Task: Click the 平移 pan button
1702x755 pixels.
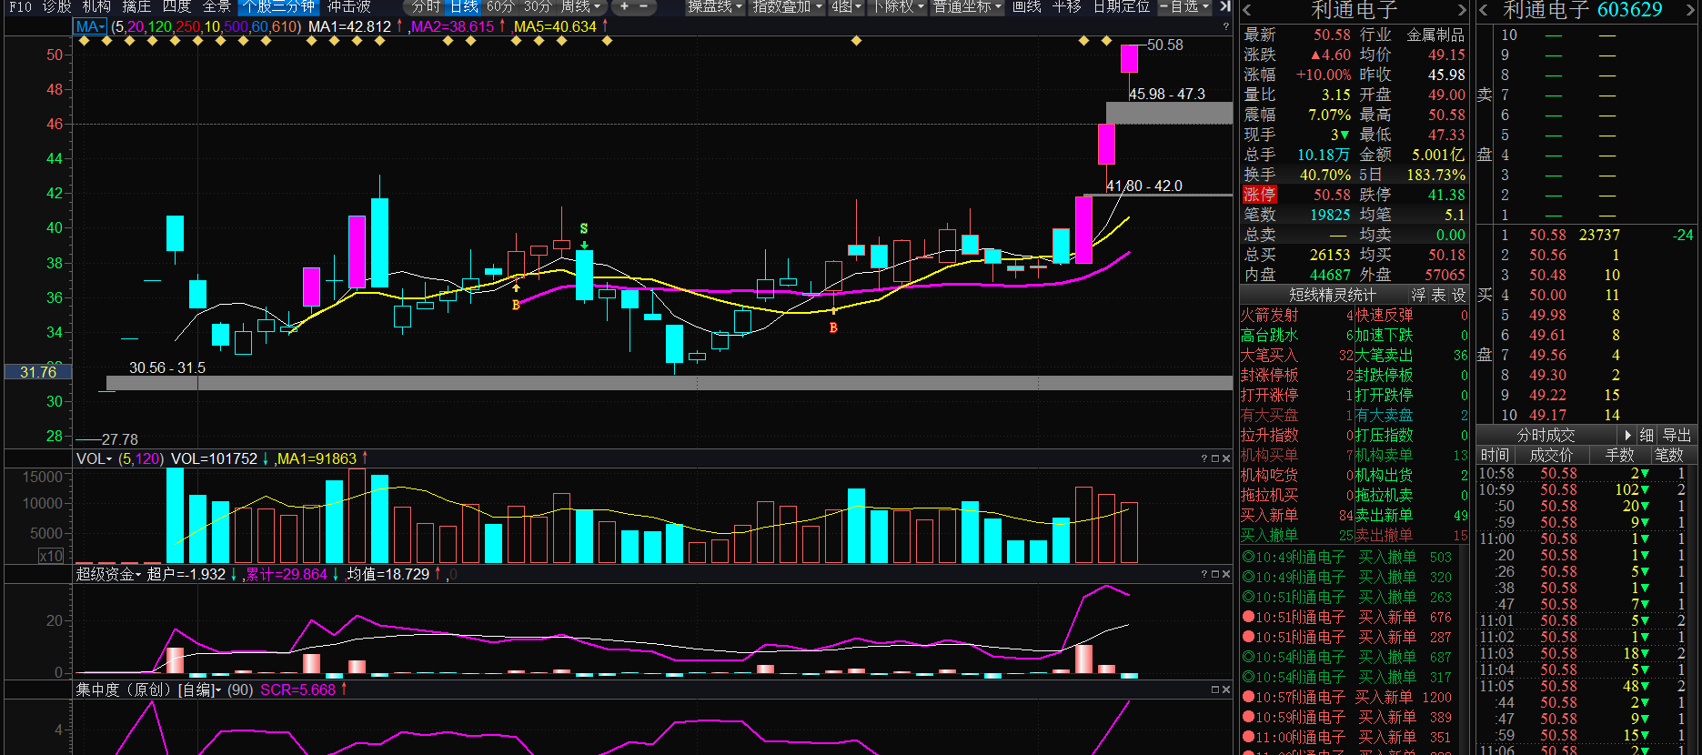Action: pos(1066,6)
